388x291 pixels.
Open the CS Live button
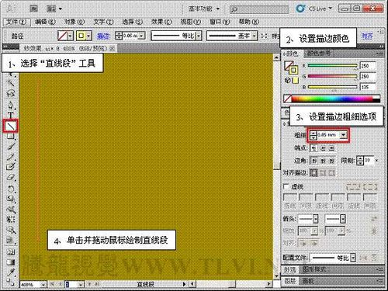(314, 9)
